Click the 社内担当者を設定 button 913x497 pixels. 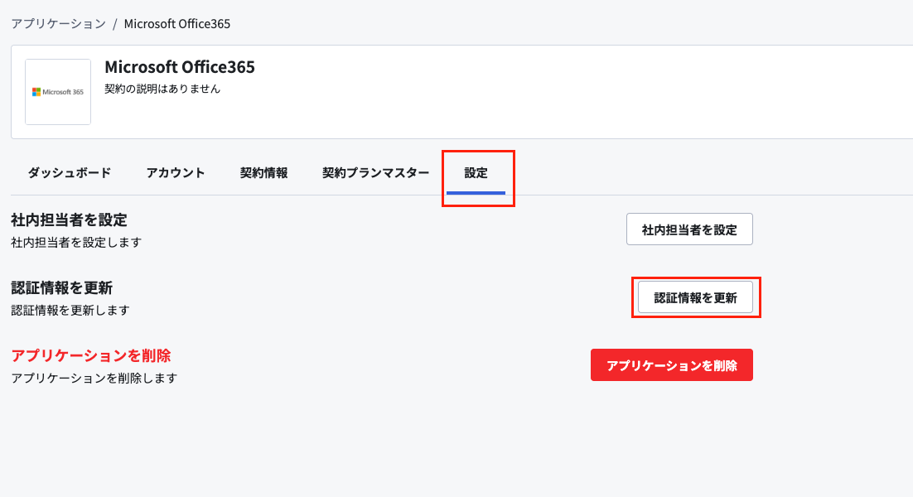point(689,229)
